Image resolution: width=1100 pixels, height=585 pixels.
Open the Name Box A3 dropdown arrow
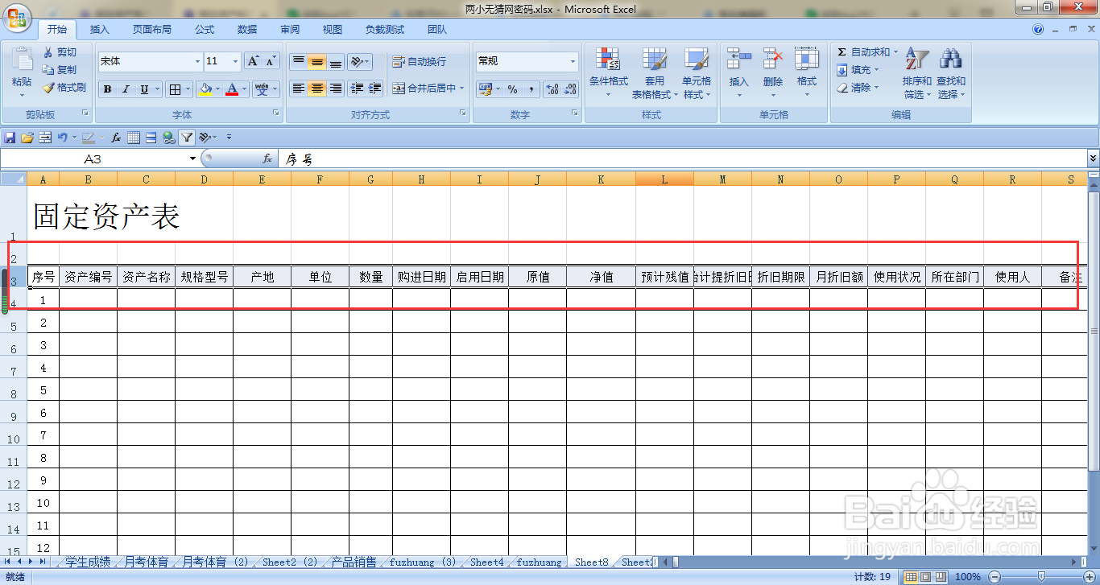[x=192, y=159]
